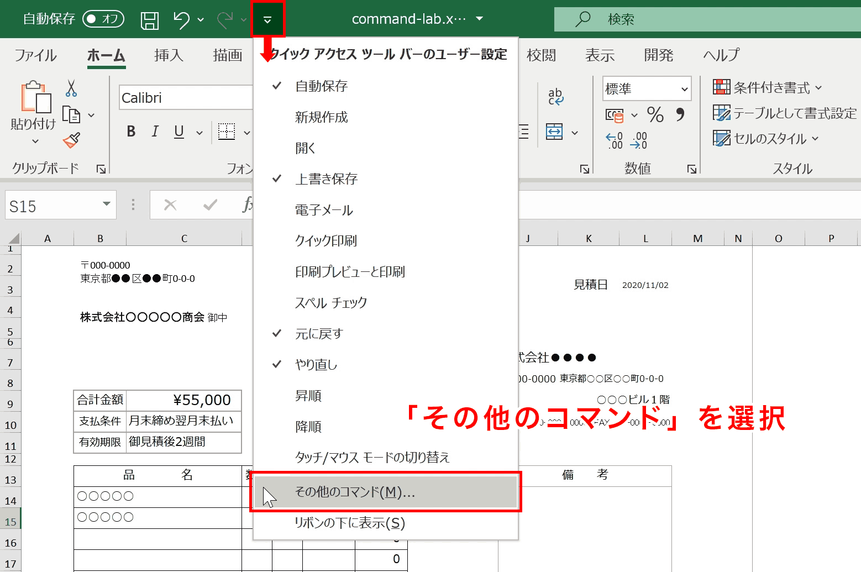Open the ファイル tab
Image resolution: width=861 pixels, height=572 pixels.
pyautogui.click(x=36, y=55)
